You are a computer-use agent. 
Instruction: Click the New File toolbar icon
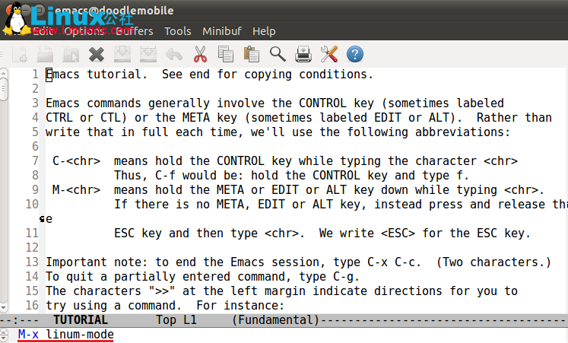pyautogui.click(x=20, y=54)
